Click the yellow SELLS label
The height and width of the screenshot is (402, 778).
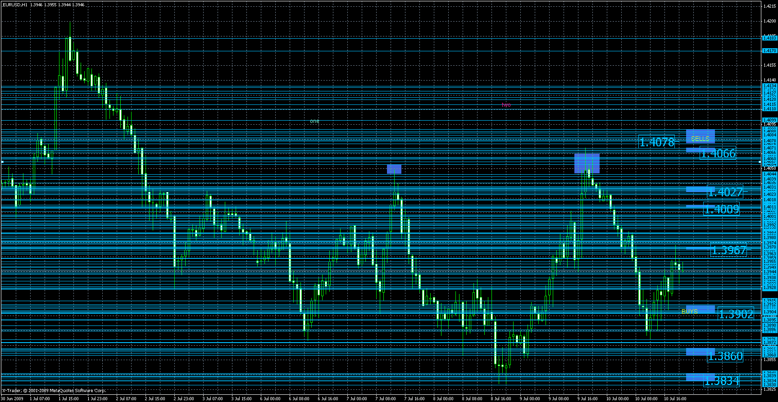coord(700,139)
